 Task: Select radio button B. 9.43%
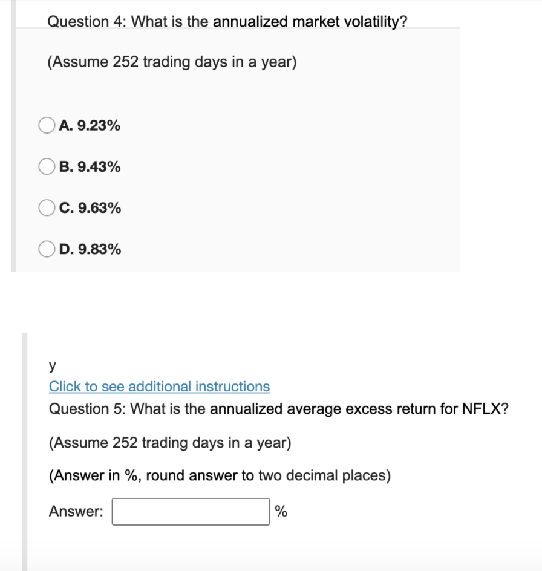click(46, 167)
